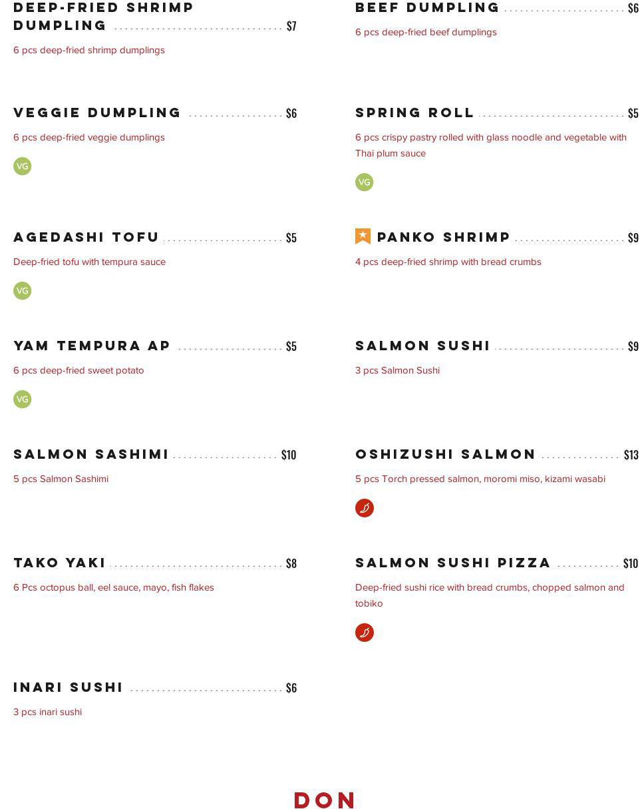Screen dimensions: 642x809
Task: Click the $8 price next to Tako Yaki
Action: [291, 564]
